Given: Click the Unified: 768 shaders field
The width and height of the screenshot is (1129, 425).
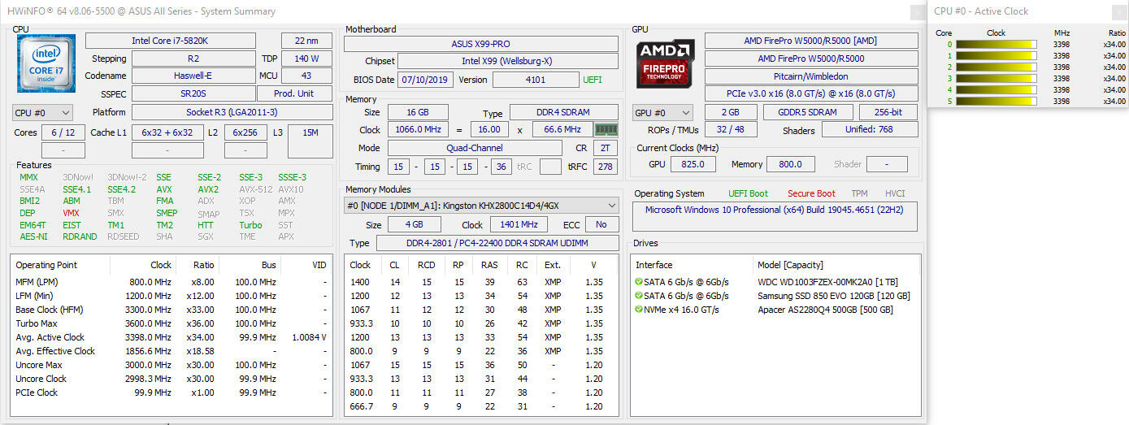Looking at the screenshot, I should click(870, 129).
